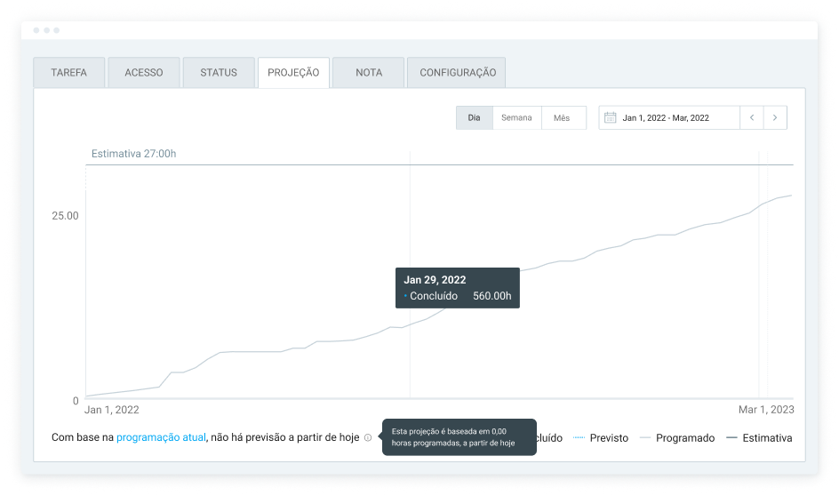The width and height of the screenshot is (839, 496).
Task: Click the calendar icon in date field
Action: [x=610, y=118]
